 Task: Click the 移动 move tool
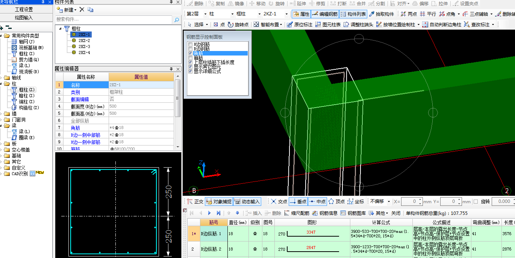click(x=257, y=4)
